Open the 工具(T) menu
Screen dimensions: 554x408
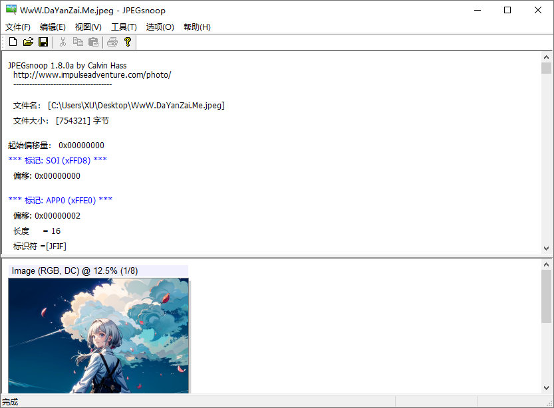124,27
